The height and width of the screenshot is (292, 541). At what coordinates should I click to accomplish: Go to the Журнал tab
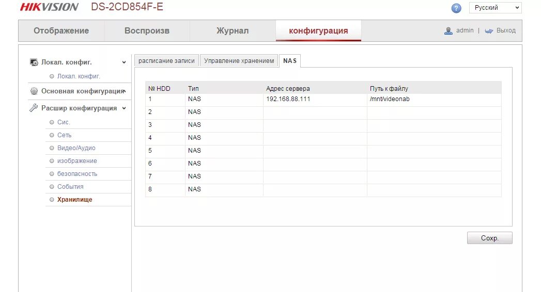pos(233,30)
